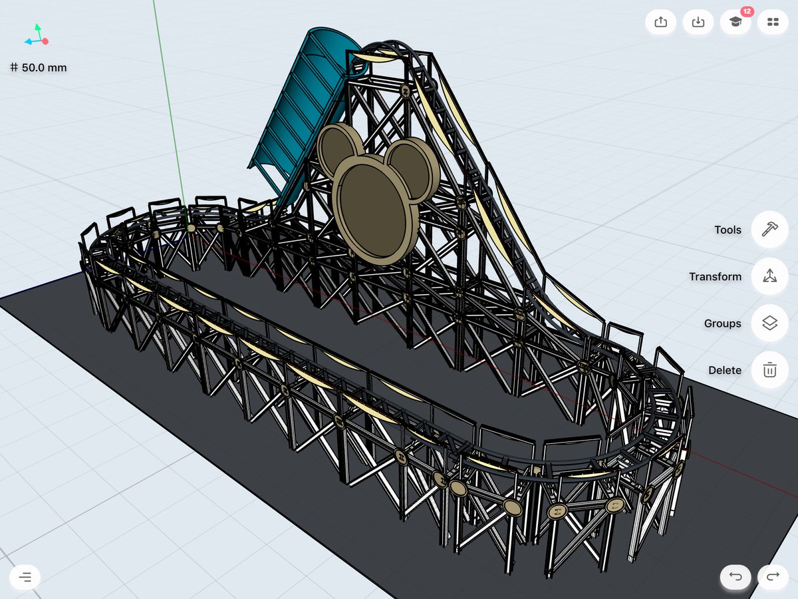This screenshot has width=798, height=599.
Task: Open the tutorials graduation cap icon
Action: (735, 22)
